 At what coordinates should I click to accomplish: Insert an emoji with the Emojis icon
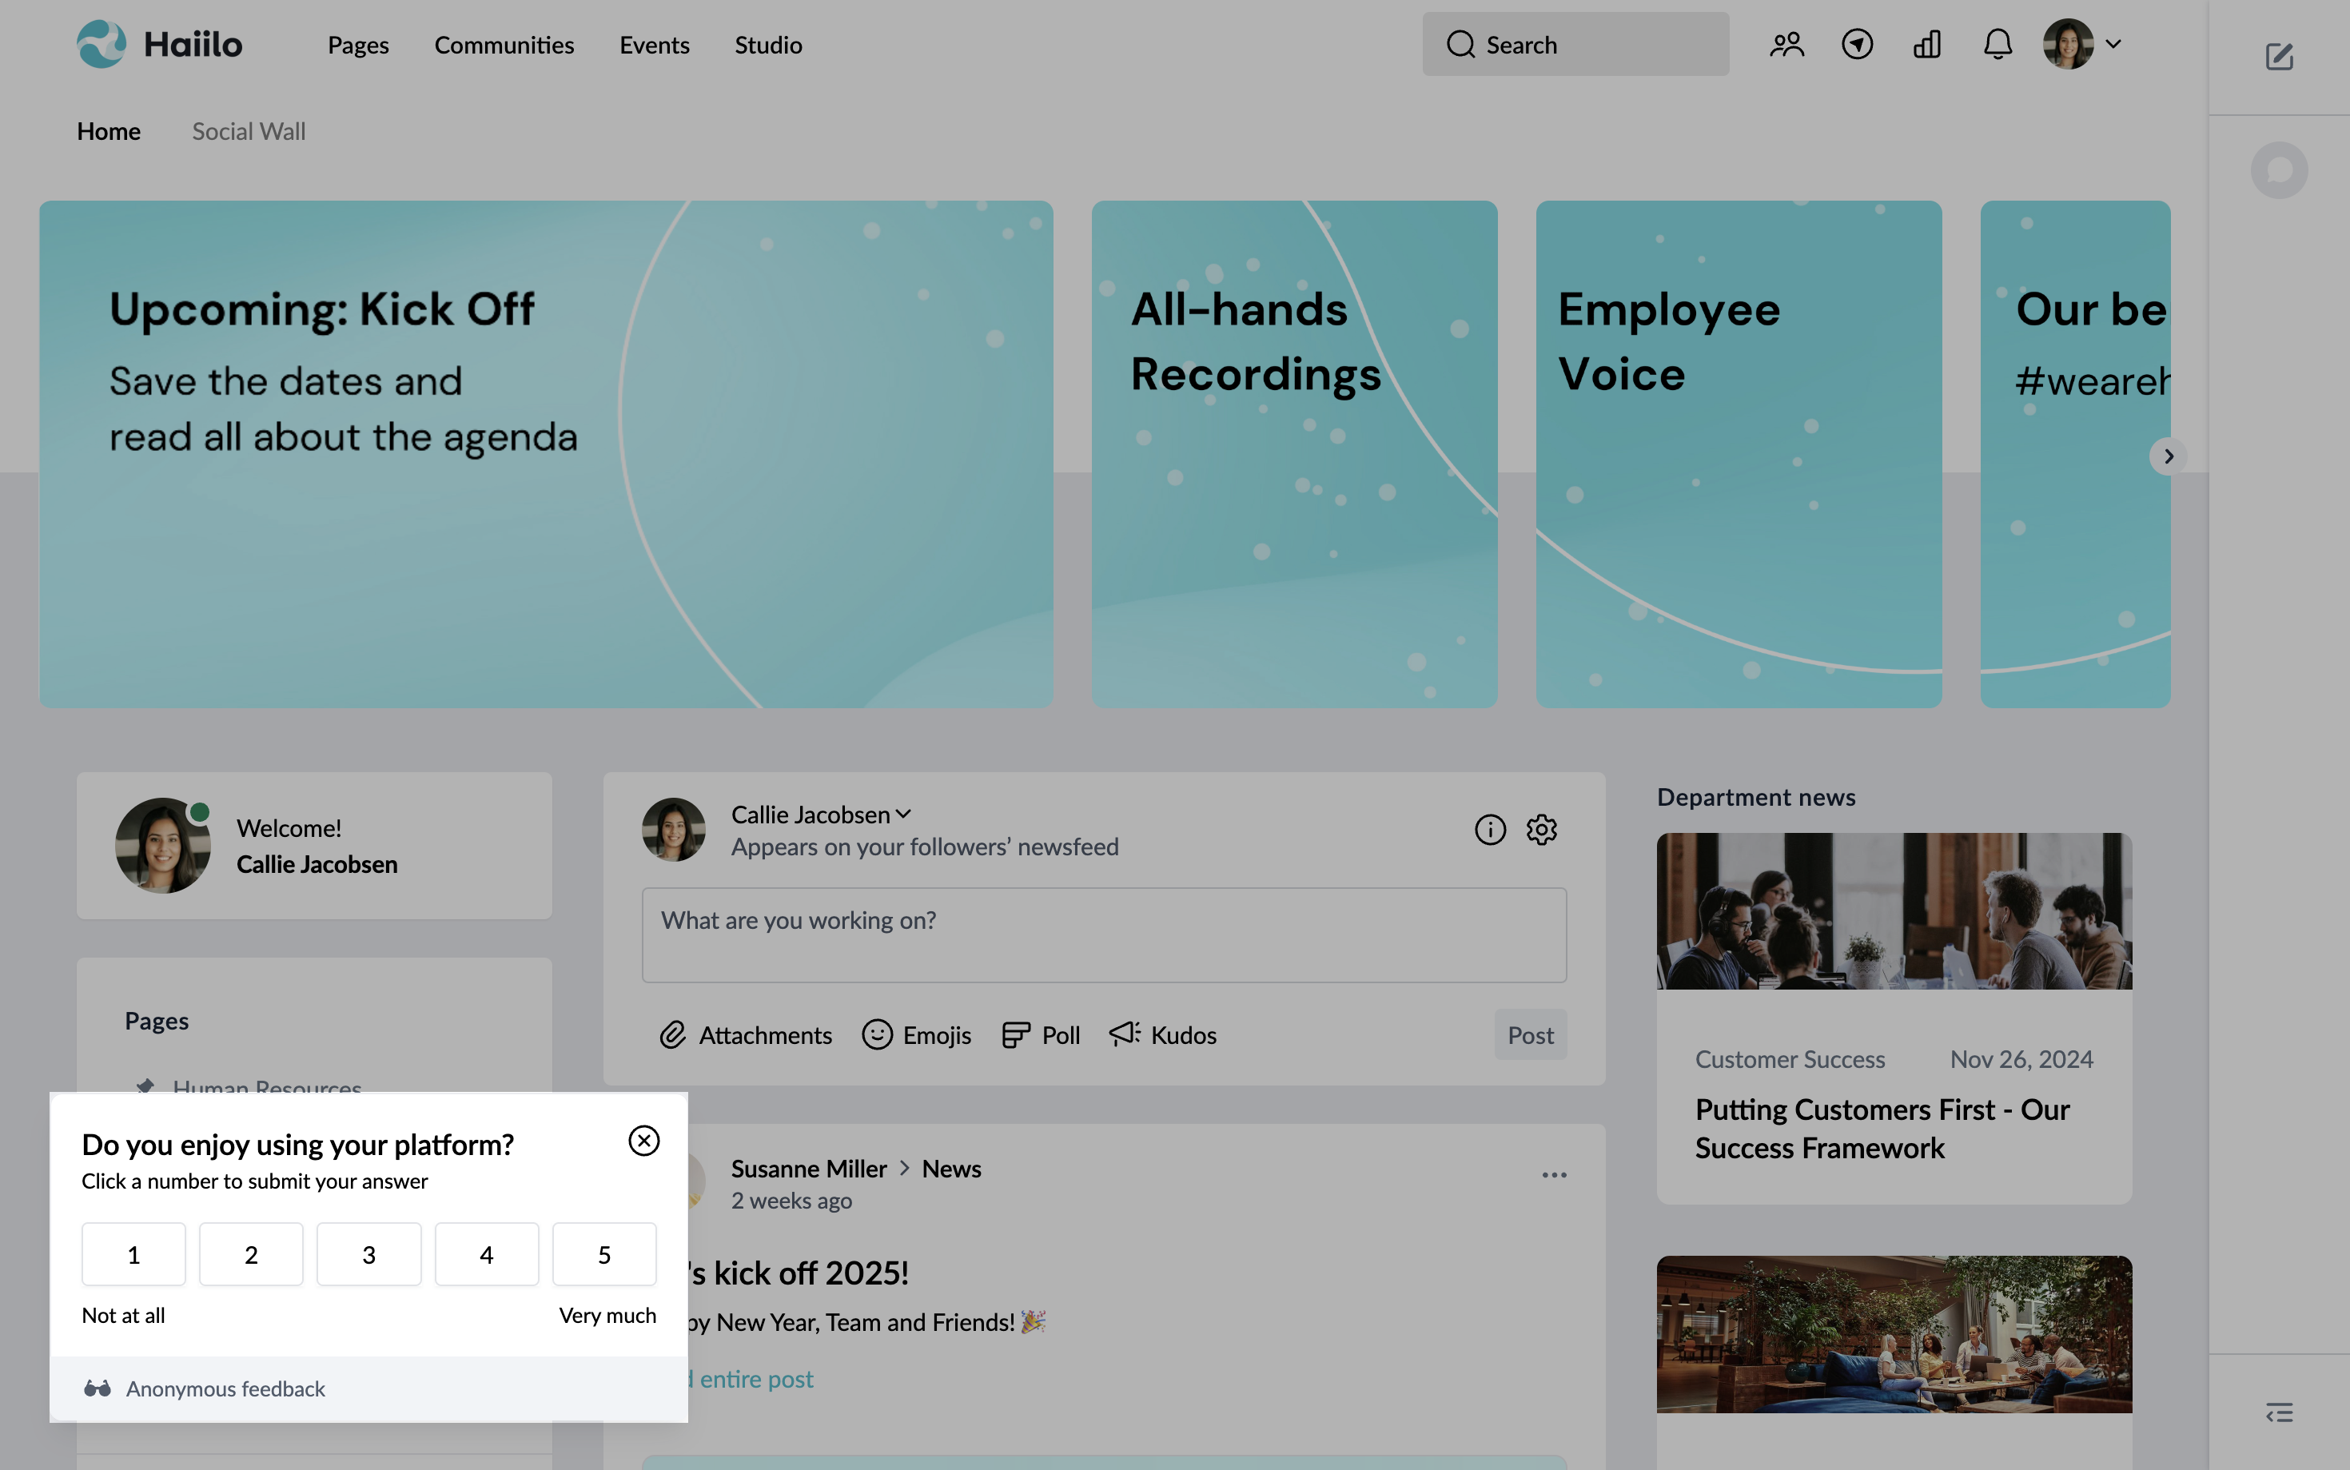(878, 1034)
